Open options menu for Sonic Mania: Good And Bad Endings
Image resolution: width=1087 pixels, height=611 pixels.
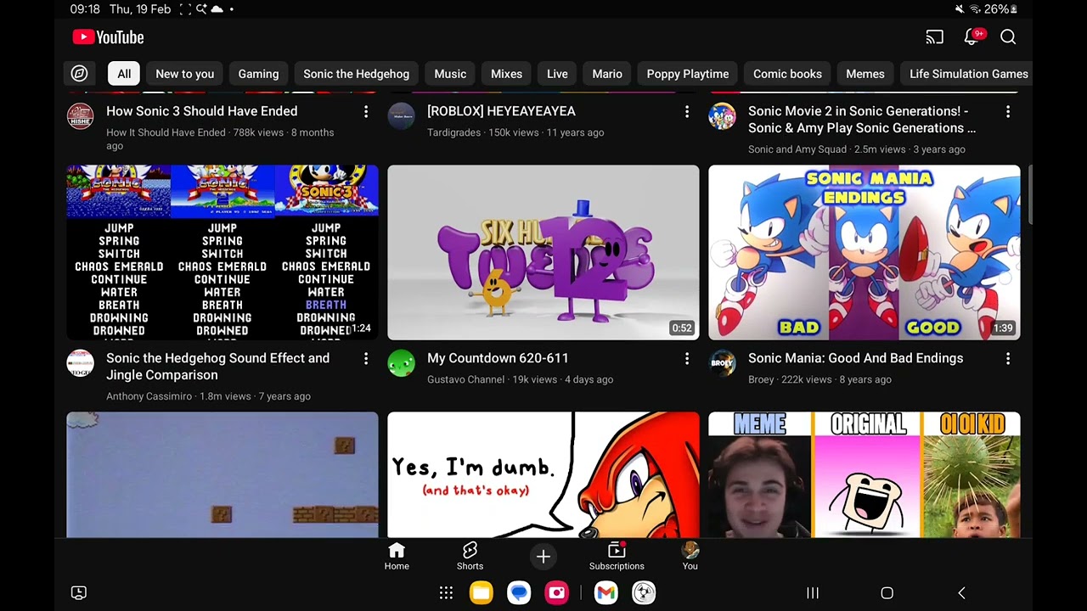point(1008,359)
